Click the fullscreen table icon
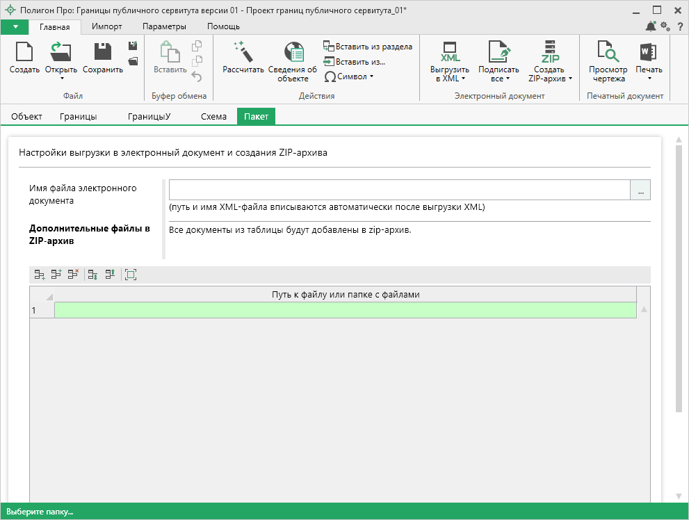Image resolution: width=689 pixels, height=520 pixels. tap(131, 275)
